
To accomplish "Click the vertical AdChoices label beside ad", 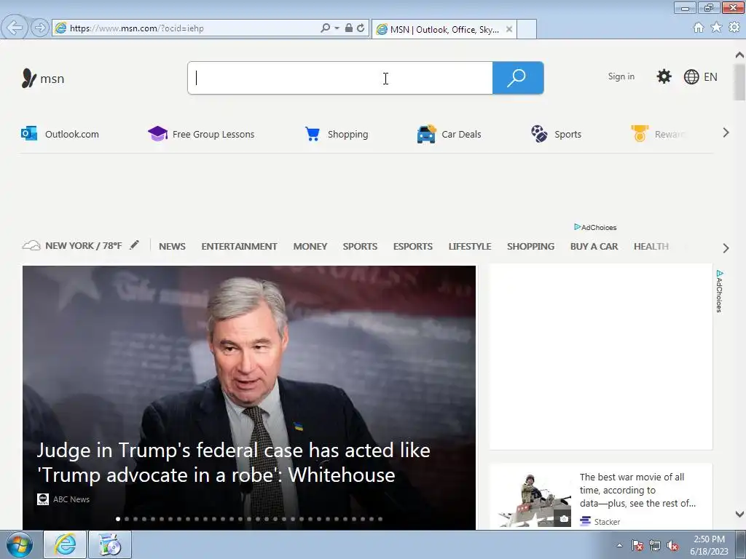I will point(719,291).
